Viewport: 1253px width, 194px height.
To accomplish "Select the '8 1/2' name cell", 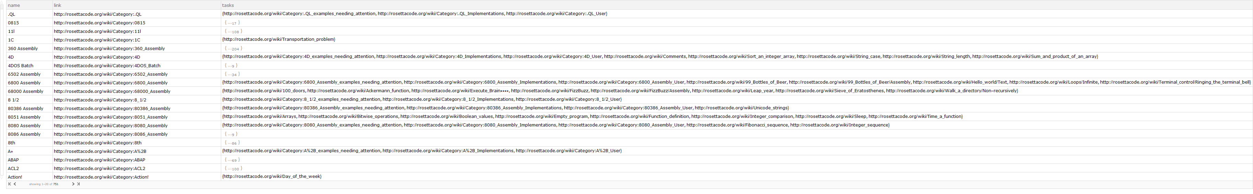I will (29, 100).
